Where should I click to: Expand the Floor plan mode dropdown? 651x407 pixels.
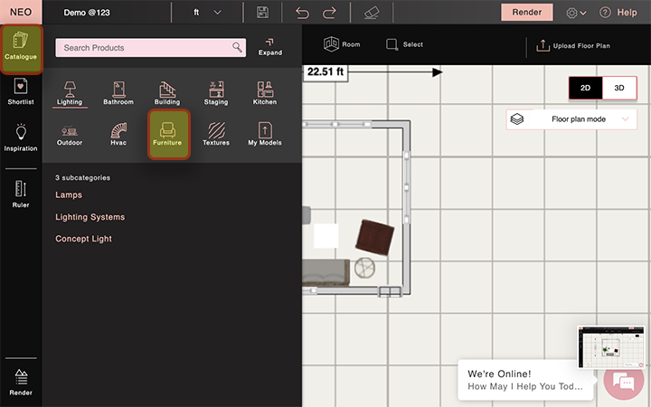[571, 119]
